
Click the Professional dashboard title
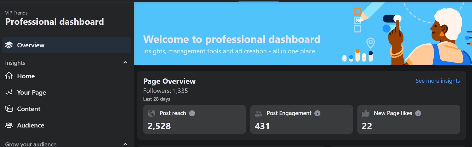pyautogui.click(x=55, y=22)
